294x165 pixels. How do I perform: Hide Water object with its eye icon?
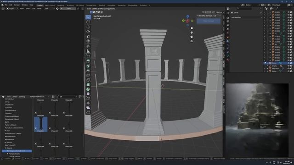(x=288, y=71)
